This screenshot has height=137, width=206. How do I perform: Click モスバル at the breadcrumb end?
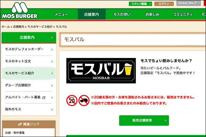pyautogui.click(x=61, y=27)
